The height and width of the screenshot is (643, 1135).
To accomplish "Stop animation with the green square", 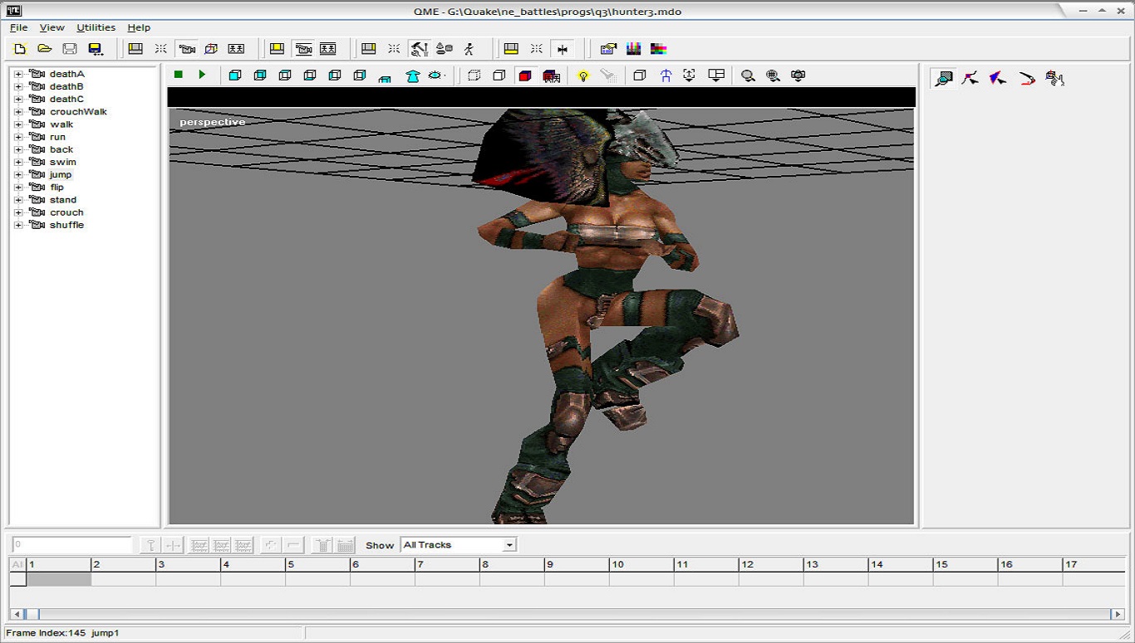I will [x=178, y=75].
